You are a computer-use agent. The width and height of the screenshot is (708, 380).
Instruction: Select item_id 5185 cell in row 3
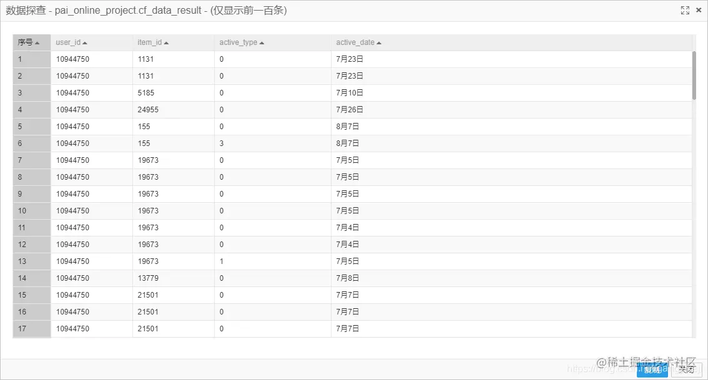[x=174, y=93]
